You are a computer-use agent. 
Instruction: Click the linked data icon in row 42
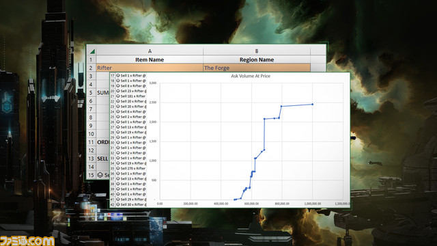pos(118,204)
